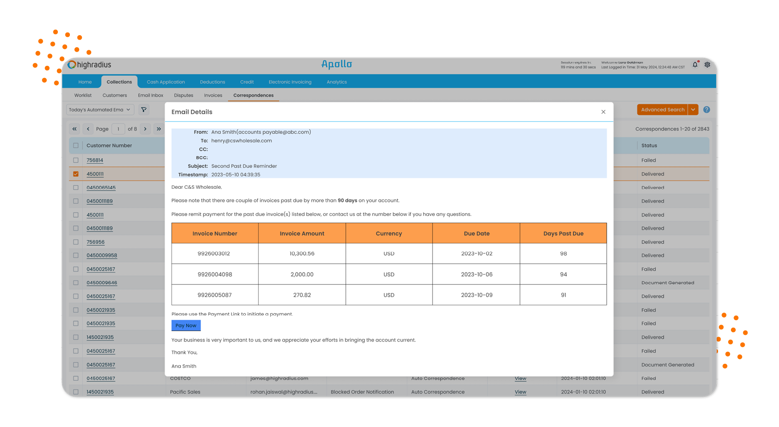
Task: Open the Advanced Search dropdown arrow
Action: coord(693,110)
